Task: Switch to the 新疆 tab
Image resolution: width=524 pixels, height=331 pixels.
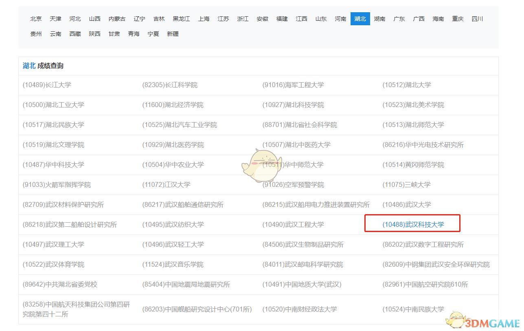Action: tap(173, 34)
